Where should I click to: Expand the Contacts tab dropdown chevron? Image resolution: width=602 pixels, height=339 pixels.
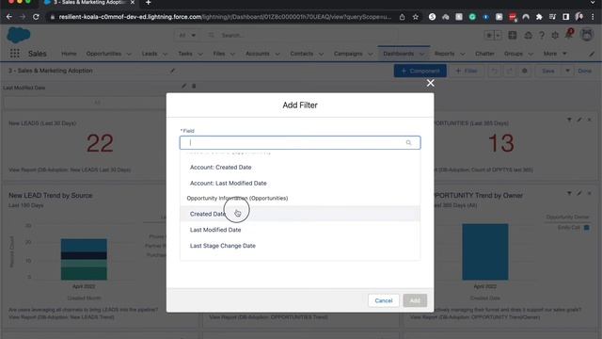321,54
